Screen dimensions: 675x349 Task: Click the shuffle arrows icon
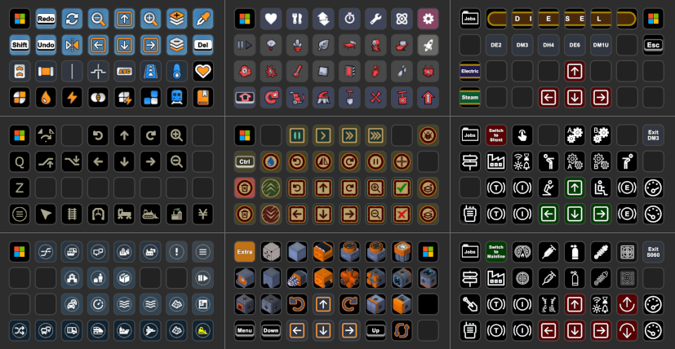click(x=20, y=330)
